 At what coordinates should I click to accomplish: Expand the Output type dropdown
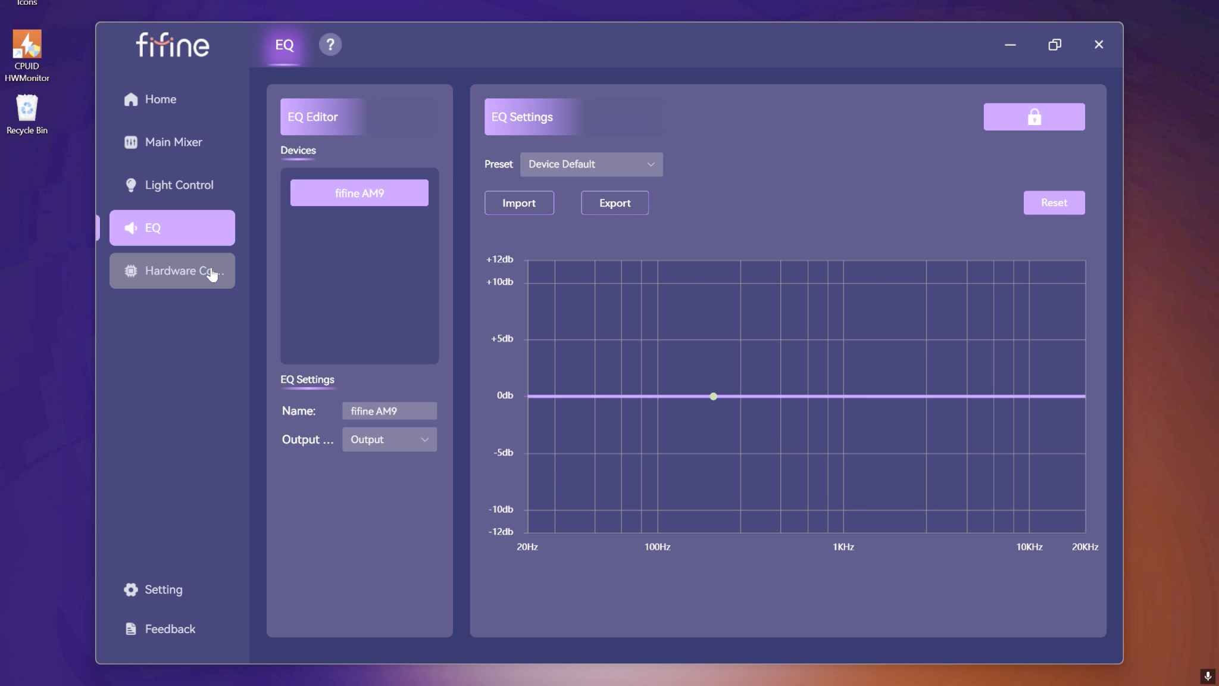(389, 439)
